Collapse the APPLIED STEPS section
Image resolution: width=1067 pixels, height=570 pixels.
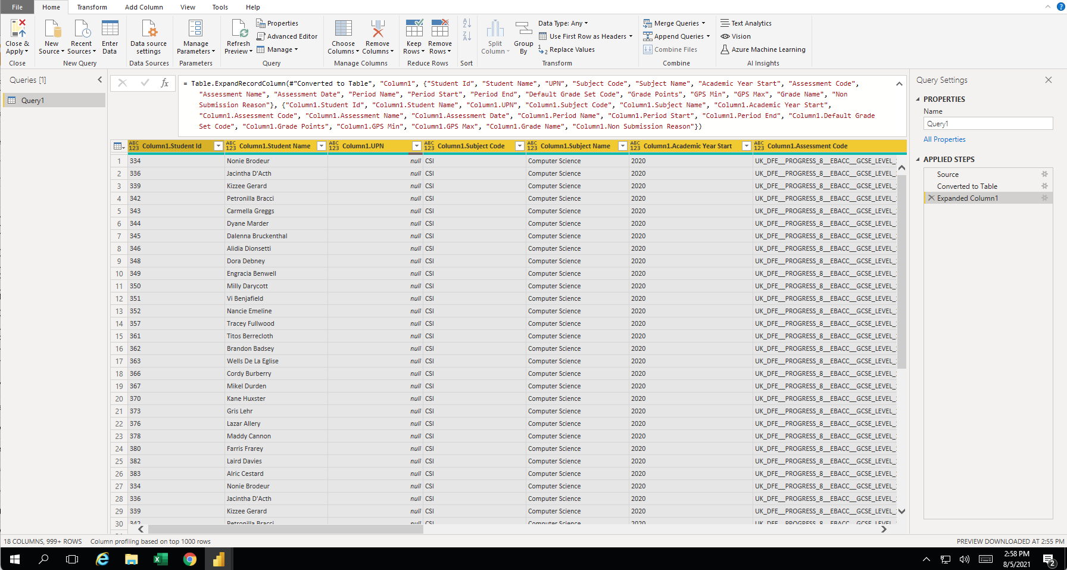click(918, 160)
